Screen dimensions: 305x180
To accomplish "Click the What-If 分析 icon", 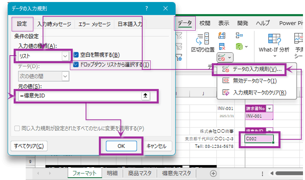I will click(x=274, y=39).
